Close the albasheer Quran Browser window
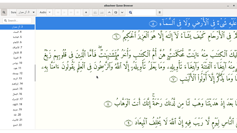 pyautogui.click(x=234, y=6)
